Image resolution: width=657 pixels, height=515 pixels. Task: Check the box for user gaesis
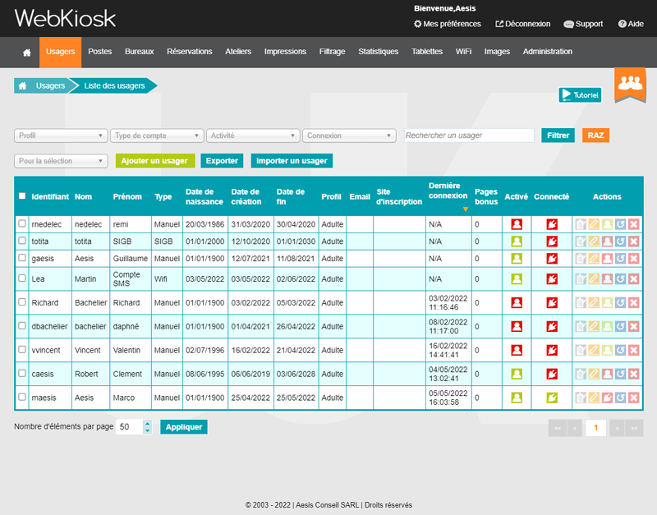[22, 258]
